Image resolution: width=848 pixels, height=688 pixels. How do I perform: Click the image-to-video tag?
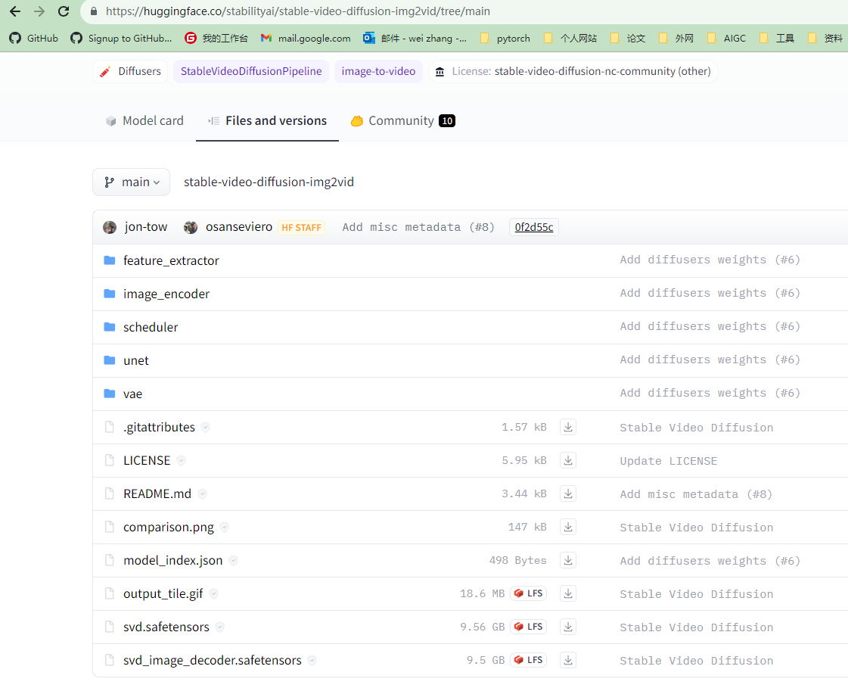[378, 71]
